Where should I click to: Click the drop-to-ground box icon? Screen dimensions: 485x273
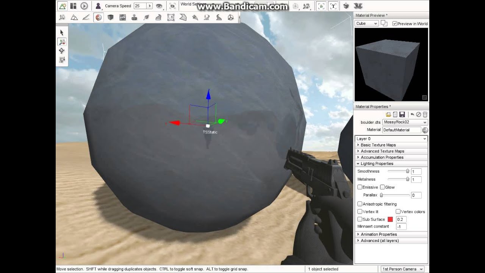(346, 6)
